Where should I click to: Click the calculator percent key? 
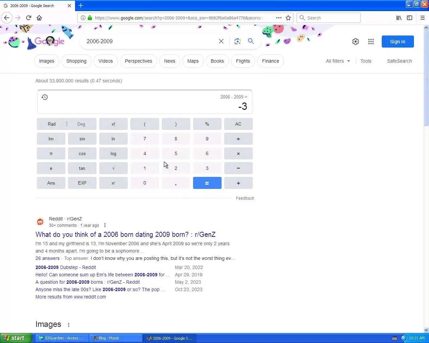click(207, 124)
